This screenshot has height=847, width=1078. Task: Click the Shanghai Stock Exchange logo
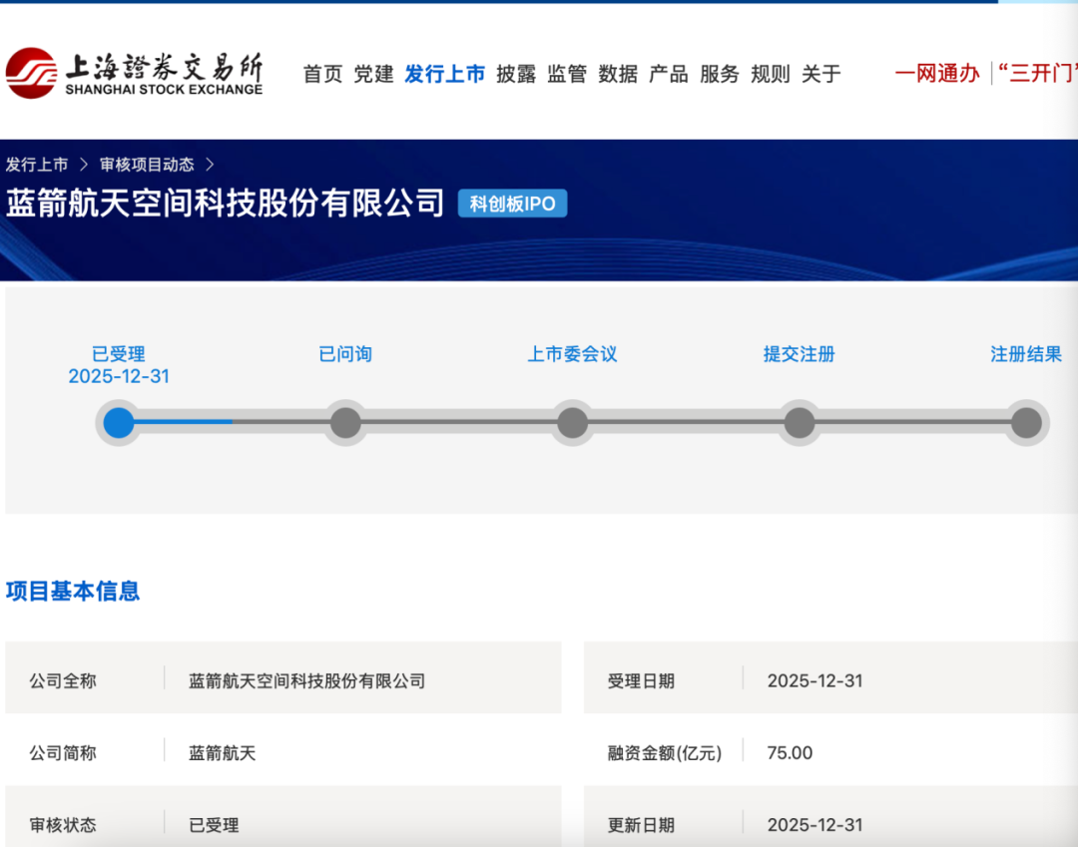tap(134, 73)
